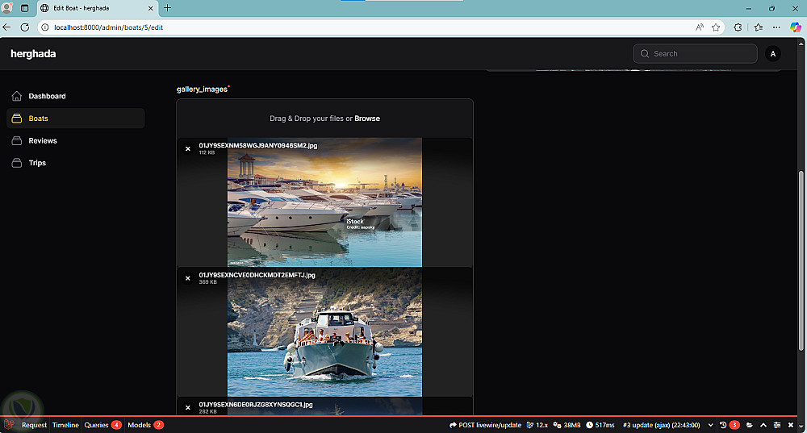Screen dimensions: 807x433
Task: Click the debugbar open folder icon
Action: 750,425
